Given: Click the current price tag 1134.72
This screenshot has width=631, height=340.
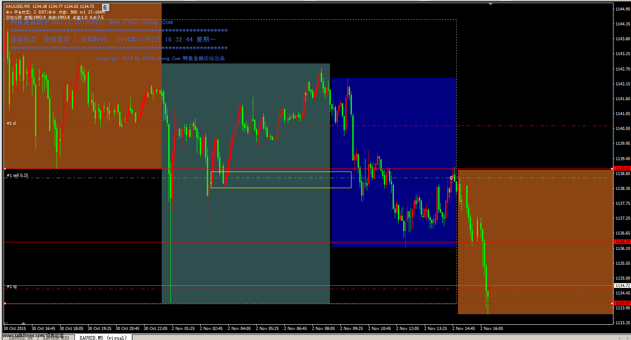Looking at the screenshot, I should [x=622, y=285].
